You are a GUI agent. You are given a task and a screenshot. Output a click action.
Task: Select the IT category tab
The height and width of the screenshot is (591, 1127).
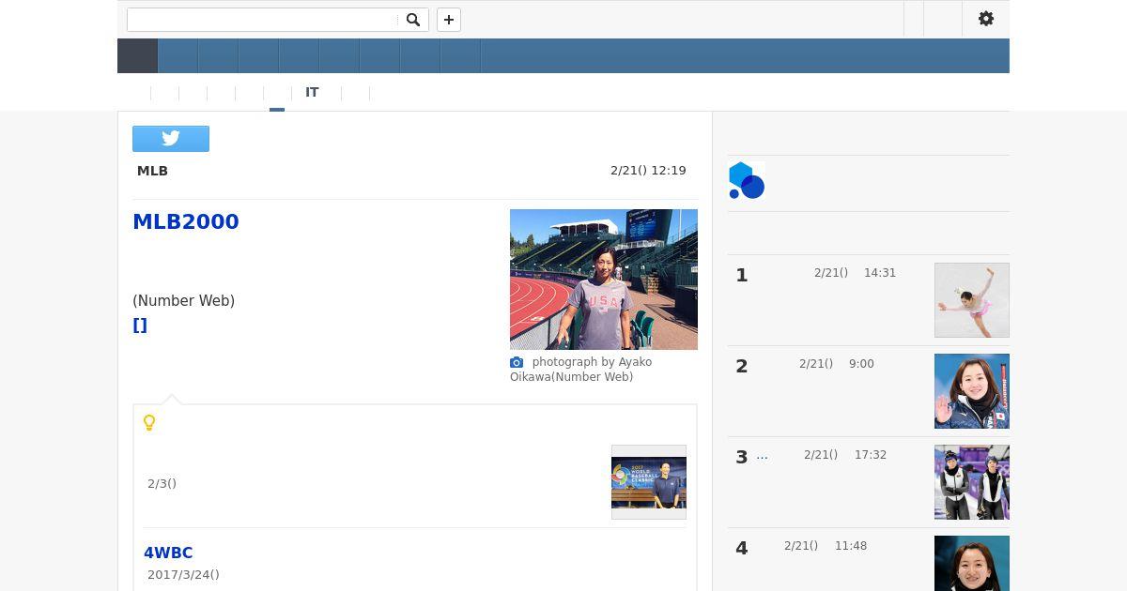312,93
